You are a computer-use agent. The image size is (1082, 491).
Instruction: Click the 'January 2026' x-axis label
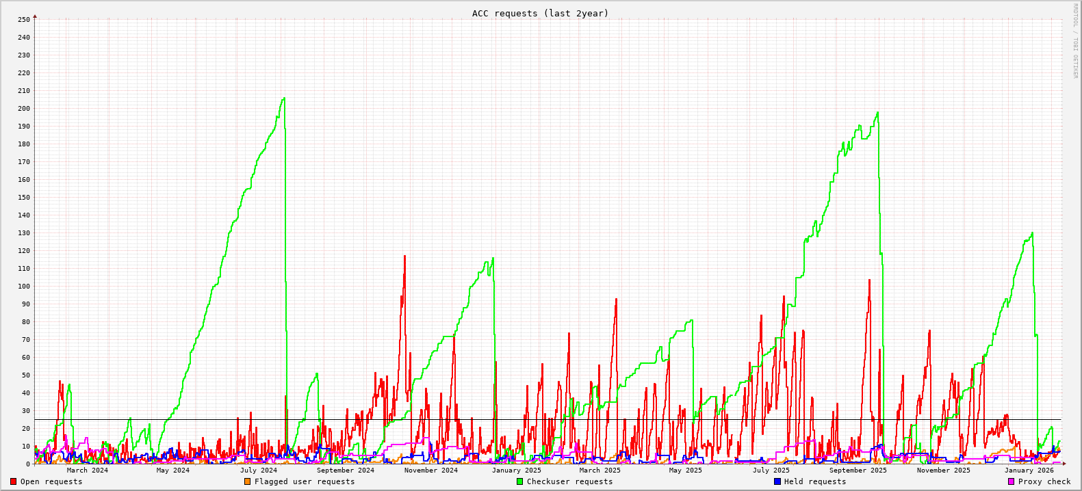click(x=1029, y=470)
